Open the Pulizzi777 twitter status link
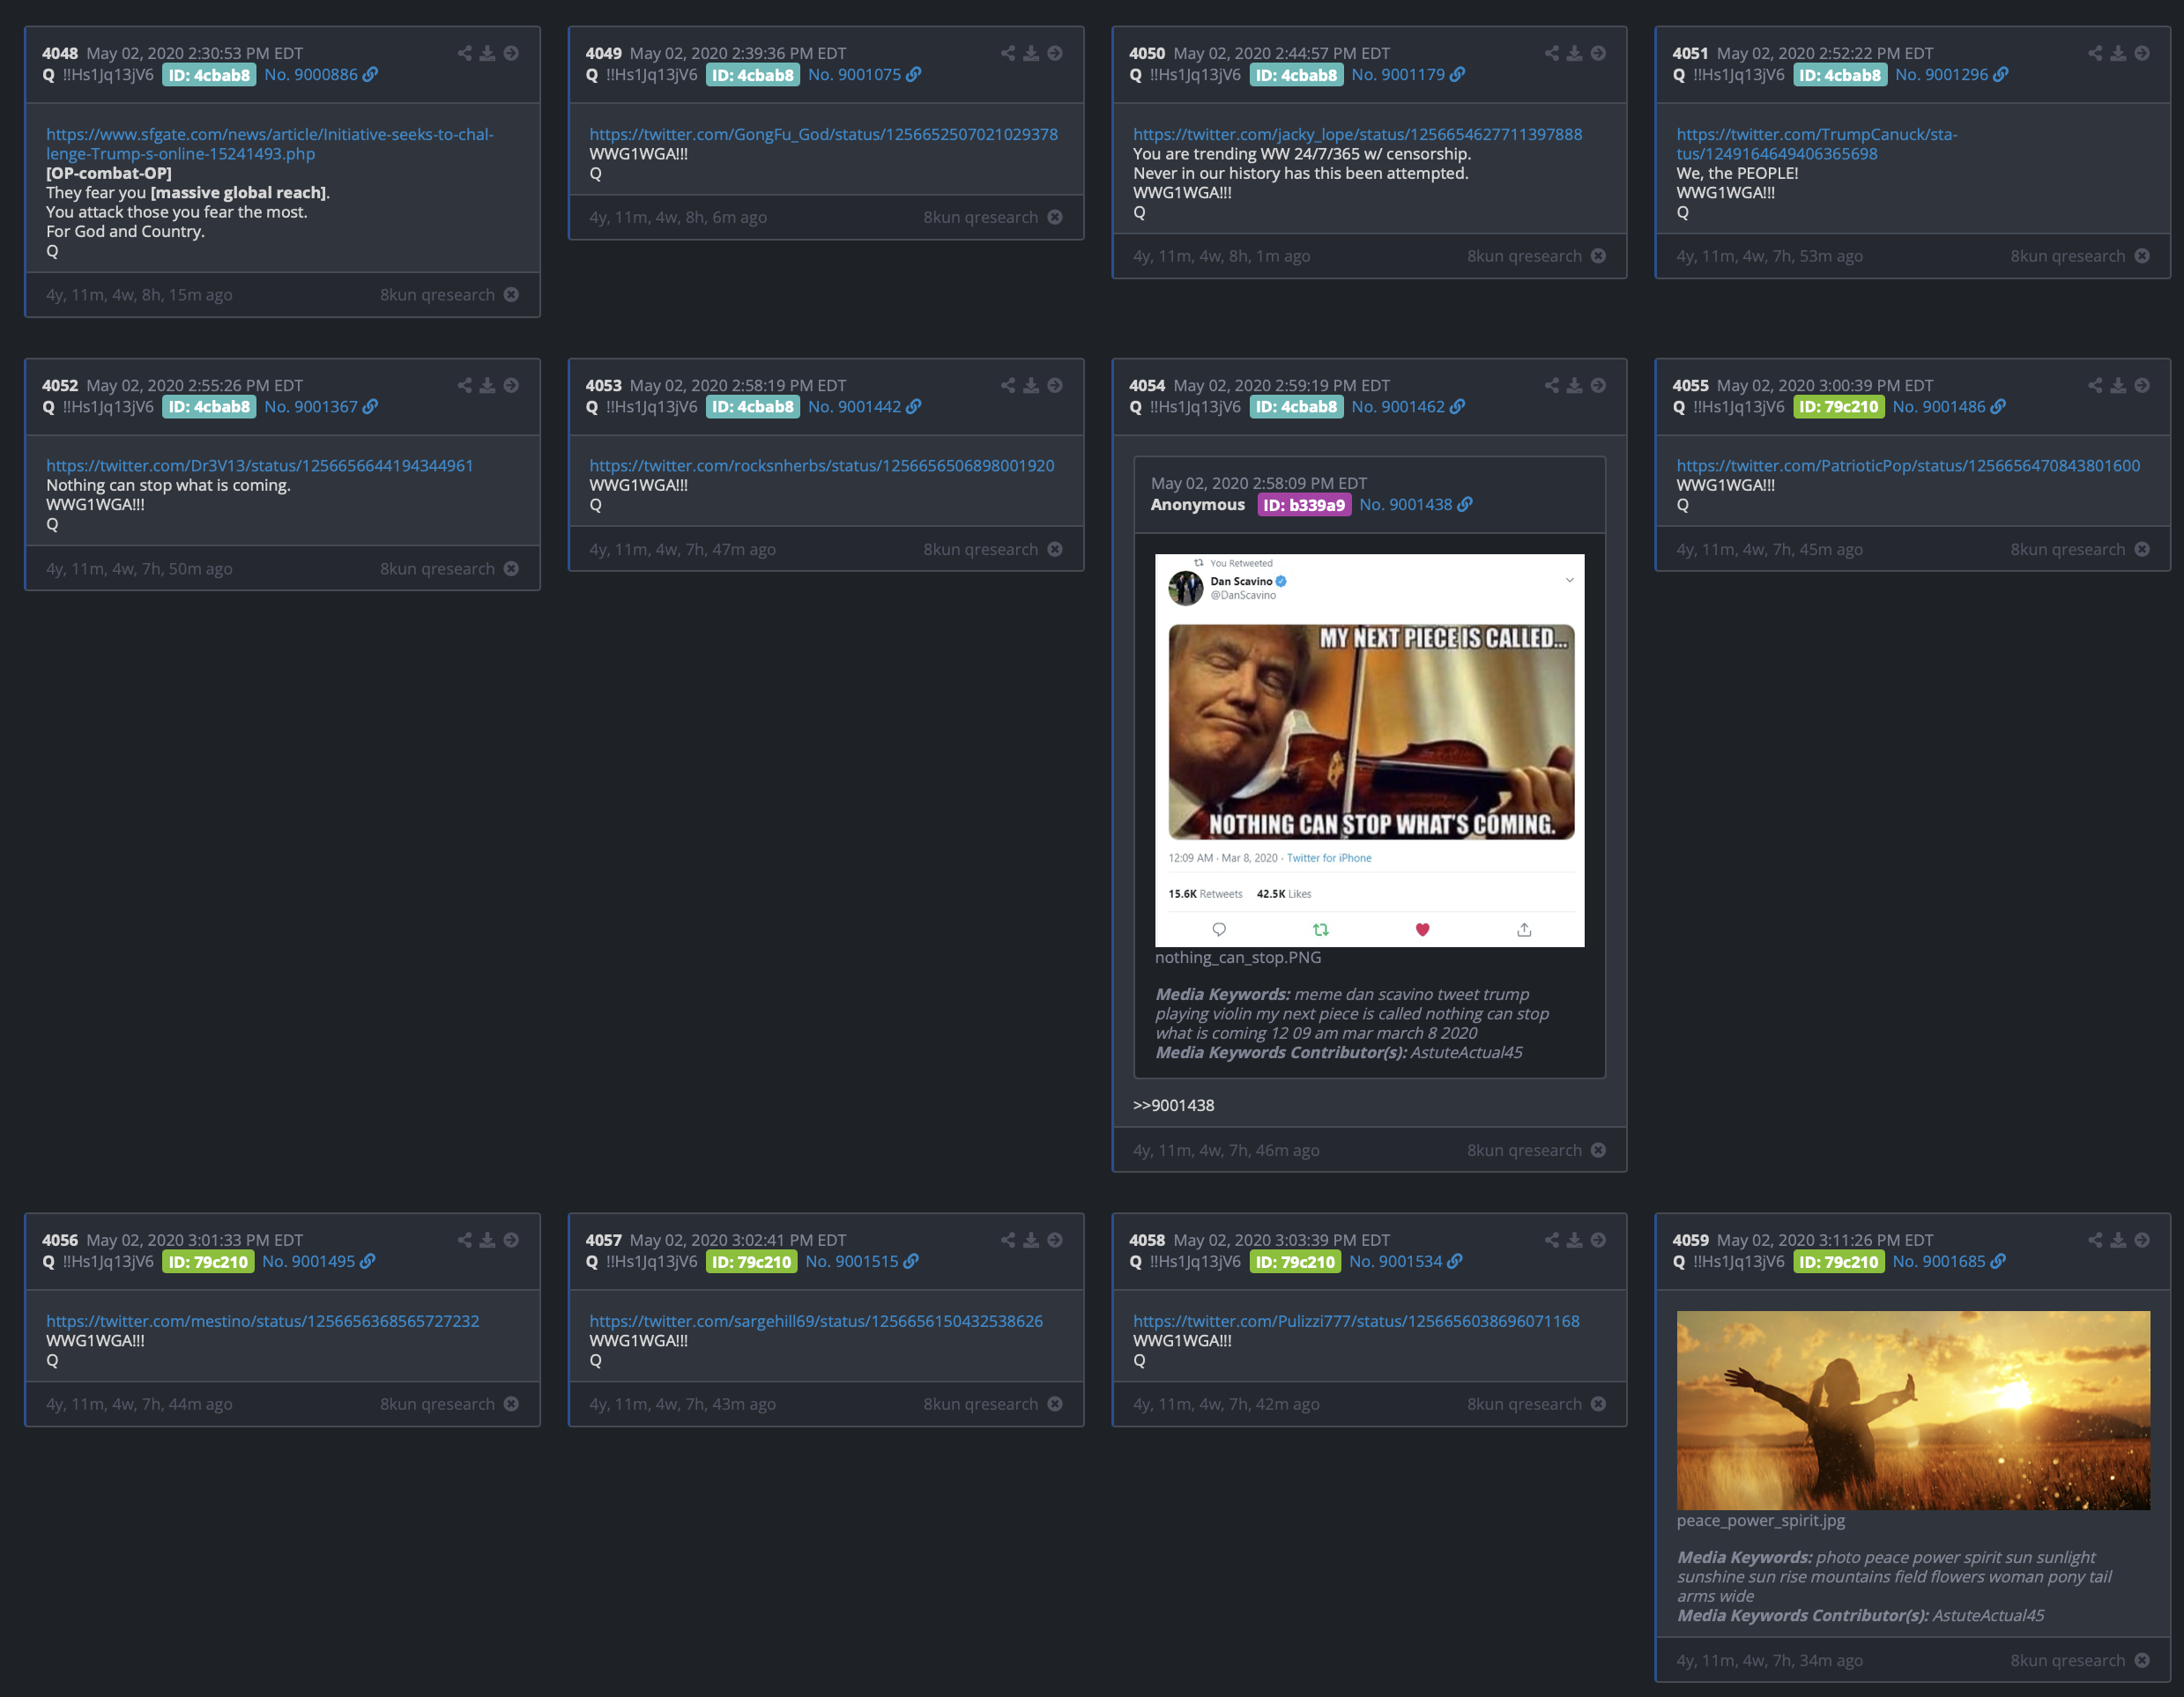Image resolution: width=2184 pixels, height=1697 pixels. [x=1356, y=1321]
